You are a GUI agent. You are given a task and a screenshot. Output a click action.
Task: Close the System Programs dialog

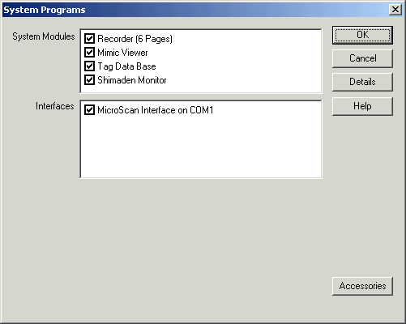click(395, 10)
